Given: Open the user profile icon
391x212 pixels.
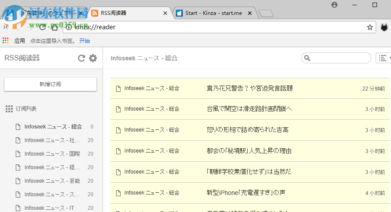Looking at the screenshot, I should point(334,5).
